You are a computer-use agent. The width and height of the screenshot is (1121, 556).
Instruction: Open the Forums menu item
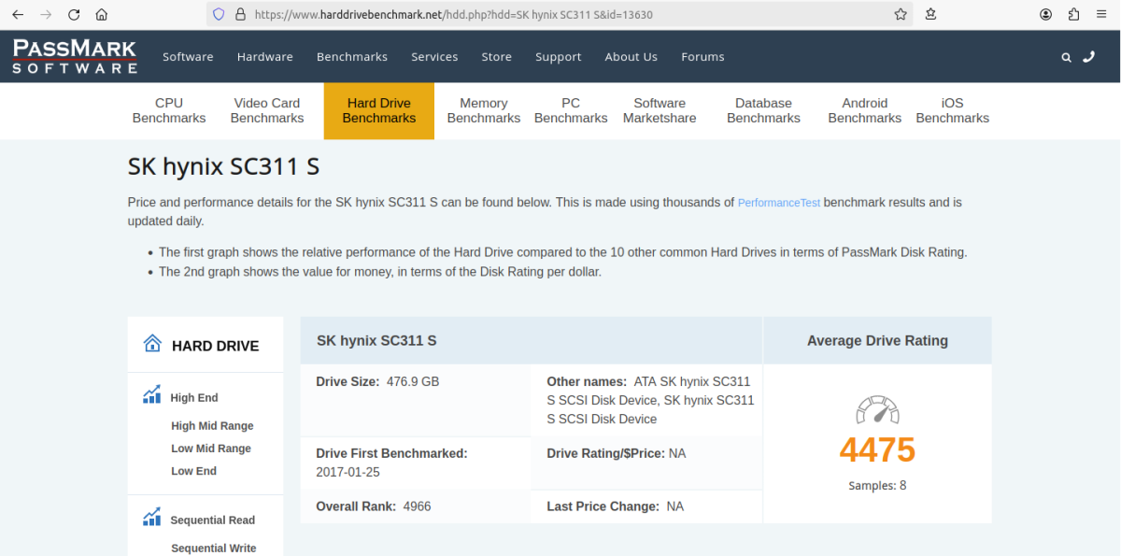pos(702,57)
